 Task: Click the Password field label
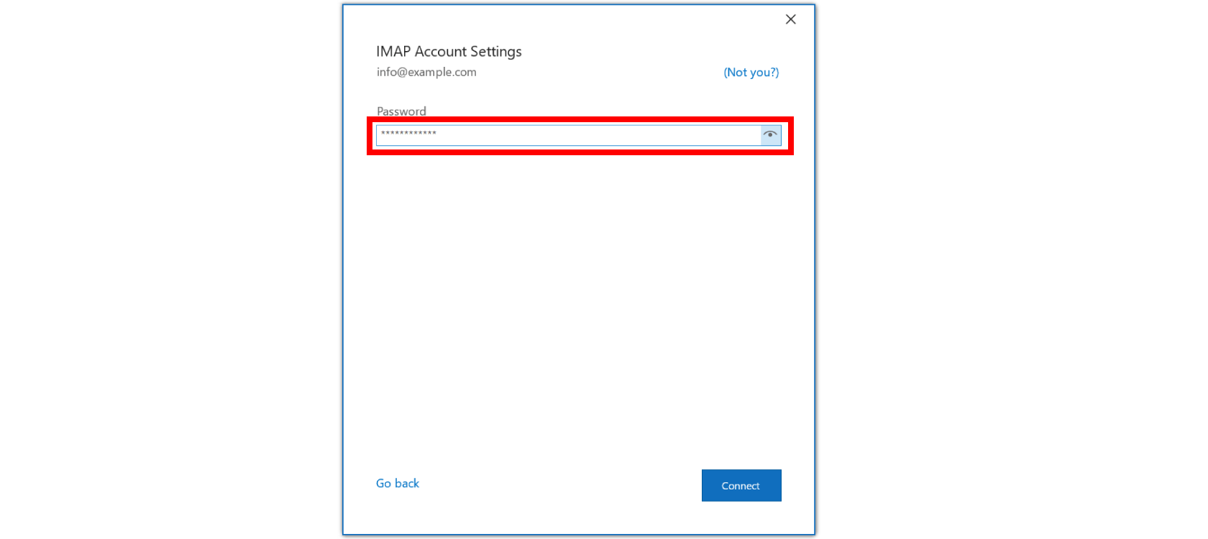pyautogui.click(x=401, y=111)
